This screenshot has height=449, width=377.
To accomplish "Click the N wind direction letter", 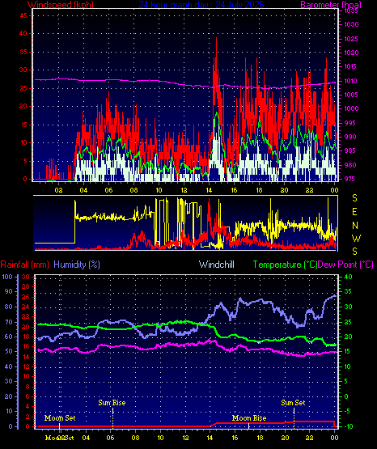I will 355,226.
